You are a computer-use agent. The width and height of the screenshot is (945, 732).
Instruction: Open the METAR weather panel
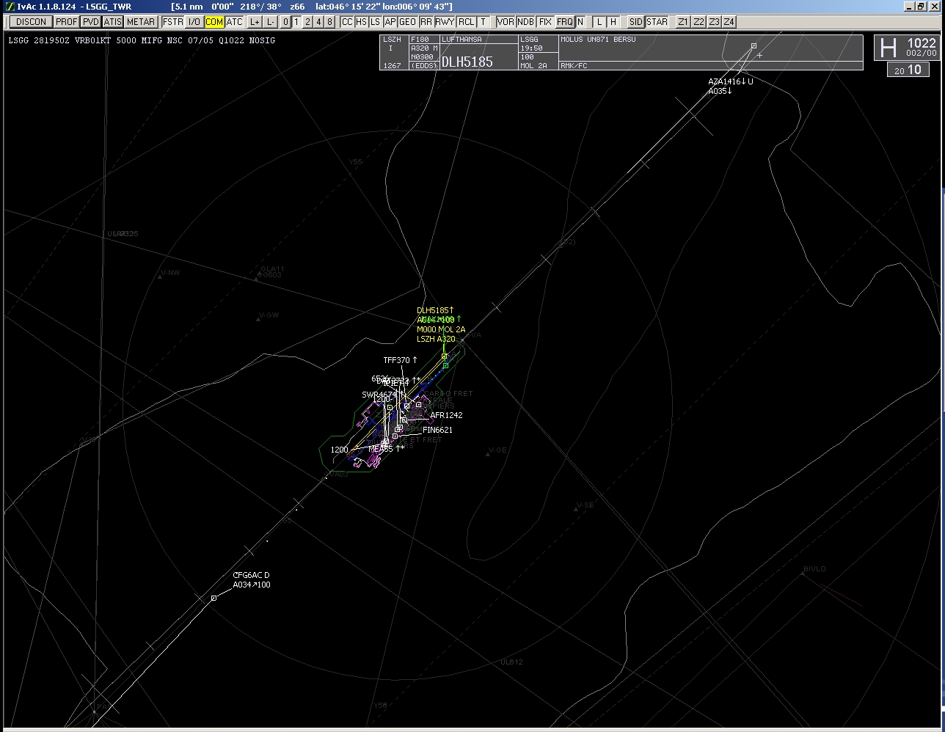[x=140, y=22]
